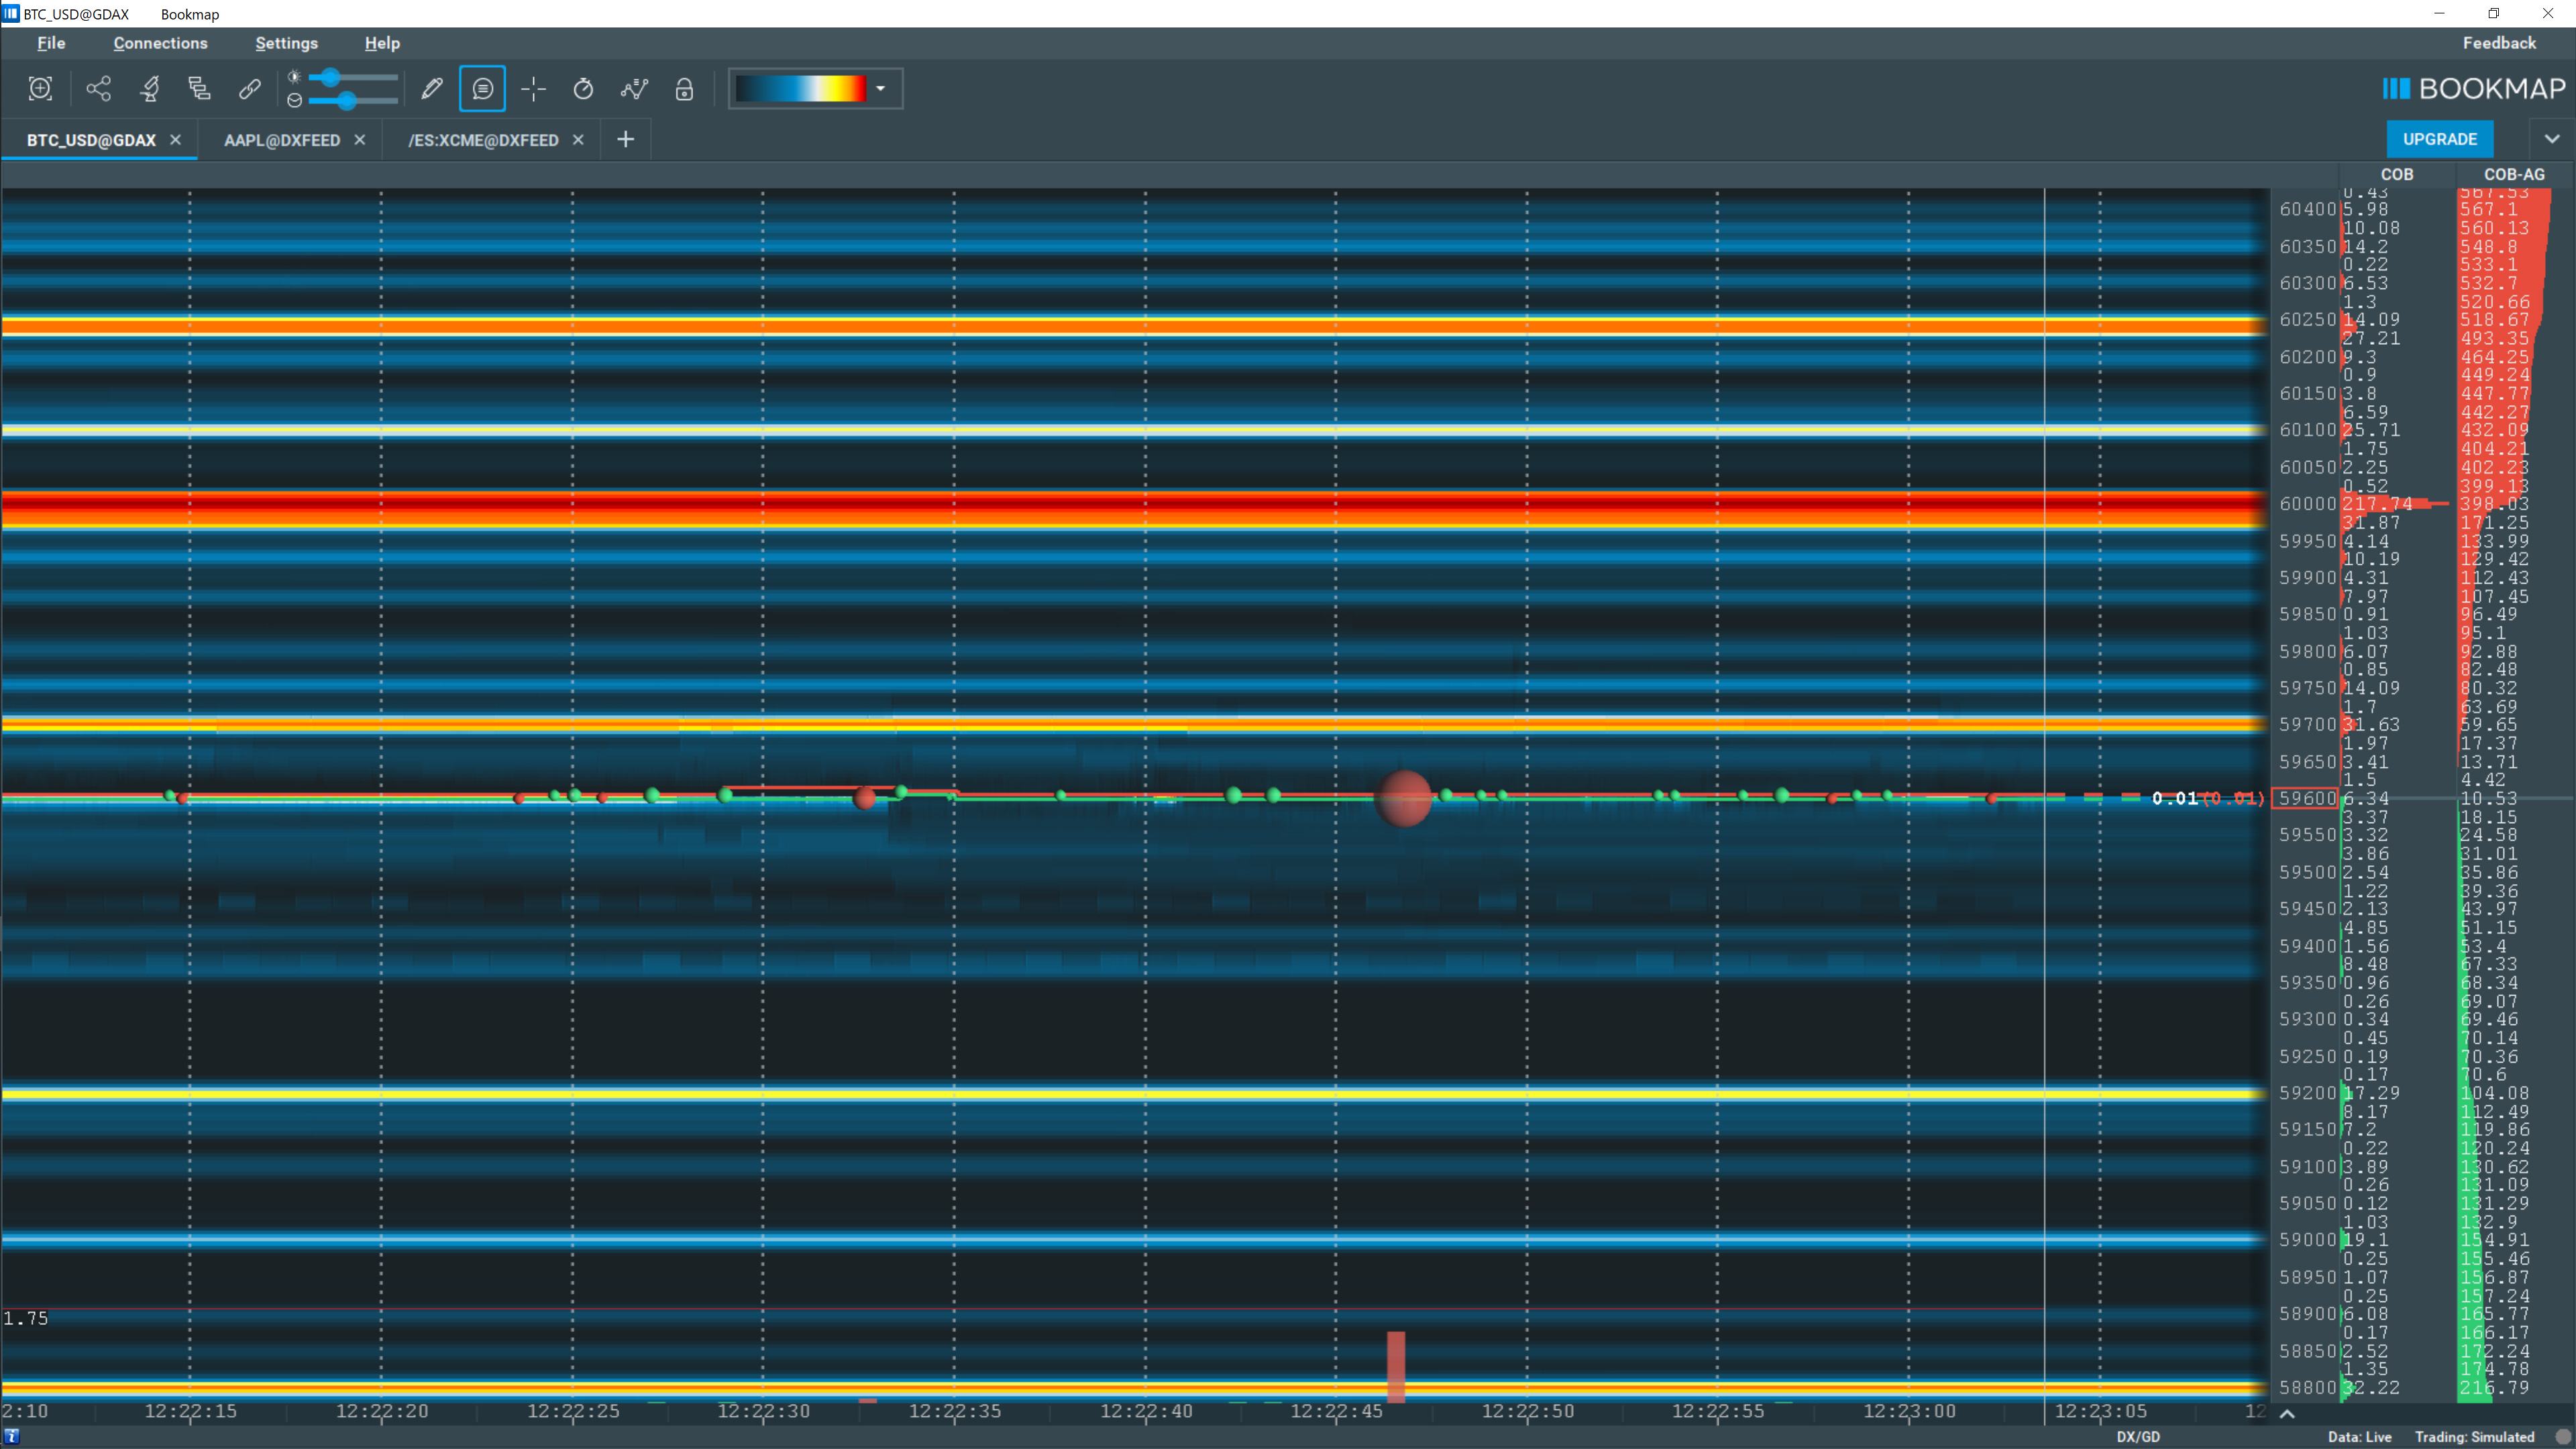
Task: Click the Trading: Simulated status text
Action: coord(2474,1437)
